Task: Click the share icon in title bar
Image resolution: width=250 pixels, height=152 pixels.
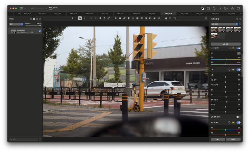Action: 232,8
